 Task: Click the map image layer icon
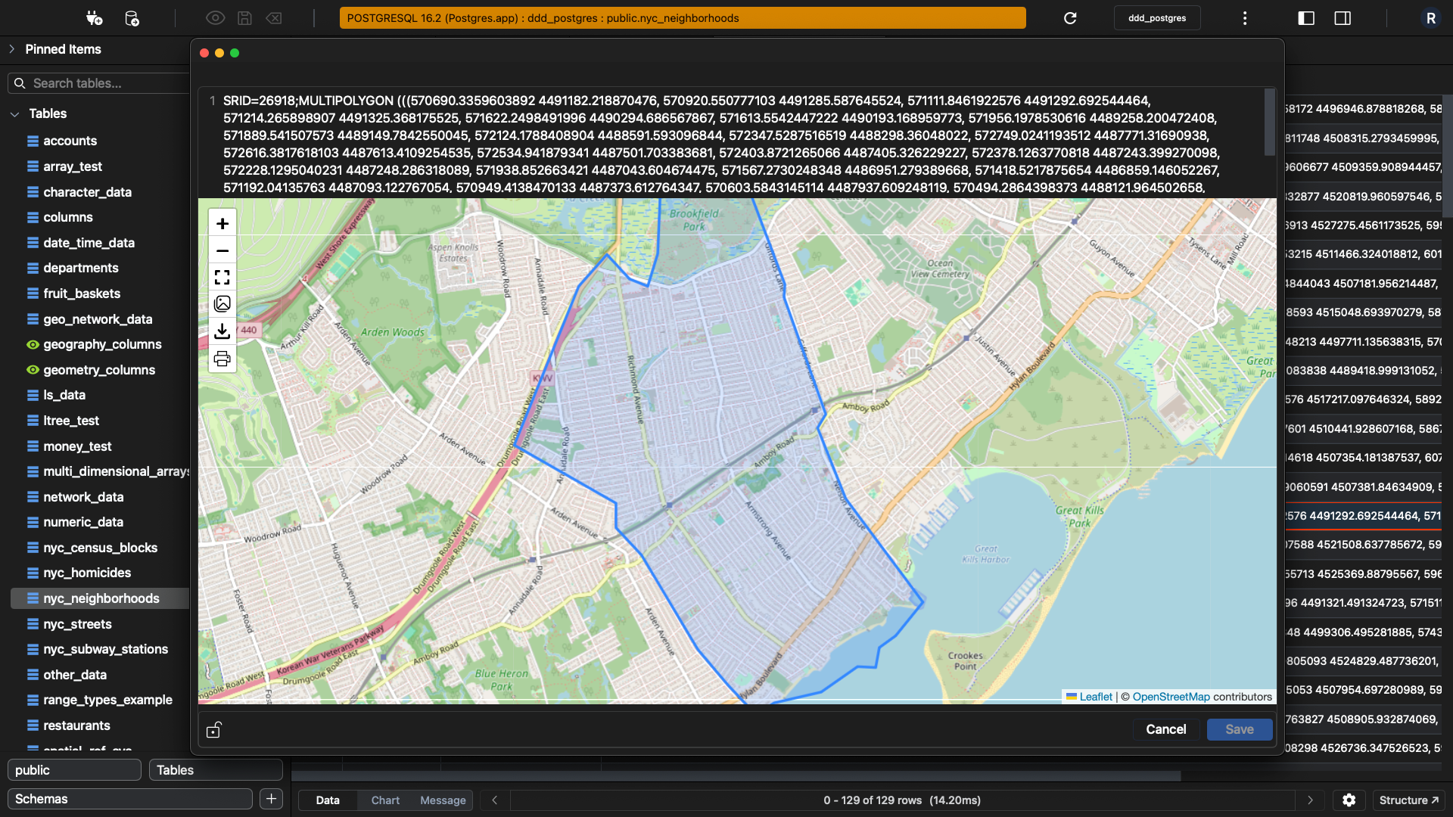pyautogui.click(x=222, y=304)
